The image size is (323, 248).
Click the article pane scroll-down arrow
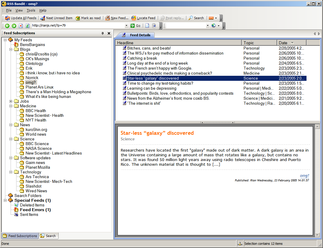(x=317, y=235)
